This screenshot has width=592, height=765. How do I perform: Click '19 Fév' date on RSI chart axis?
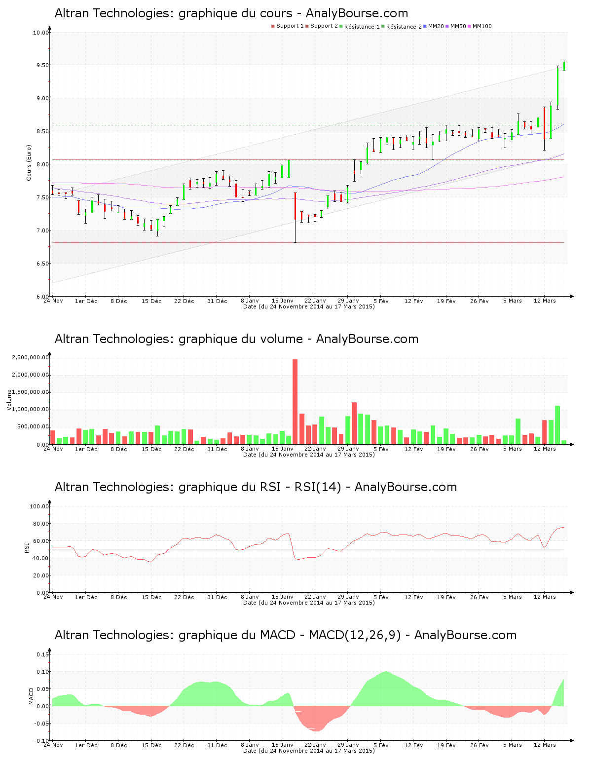pyautogui.click(x=446, y=597)
